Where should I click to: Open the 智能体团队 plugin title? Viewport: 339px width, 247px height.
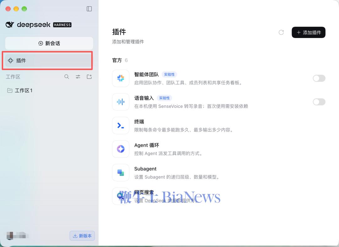click(x=146, y=74)
